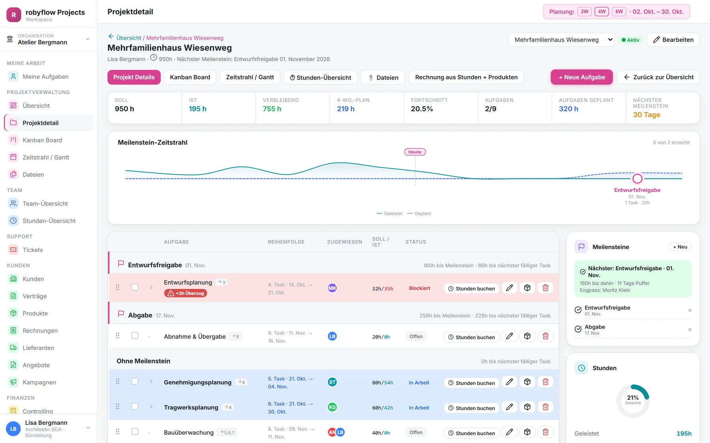Set planning range to 2W
Screen dimensions: 710x443
point(585,12)
